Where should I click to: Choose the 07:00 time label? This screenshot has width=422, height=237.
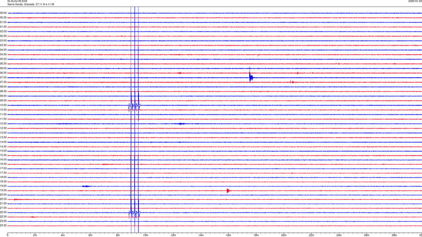[3, 78]
